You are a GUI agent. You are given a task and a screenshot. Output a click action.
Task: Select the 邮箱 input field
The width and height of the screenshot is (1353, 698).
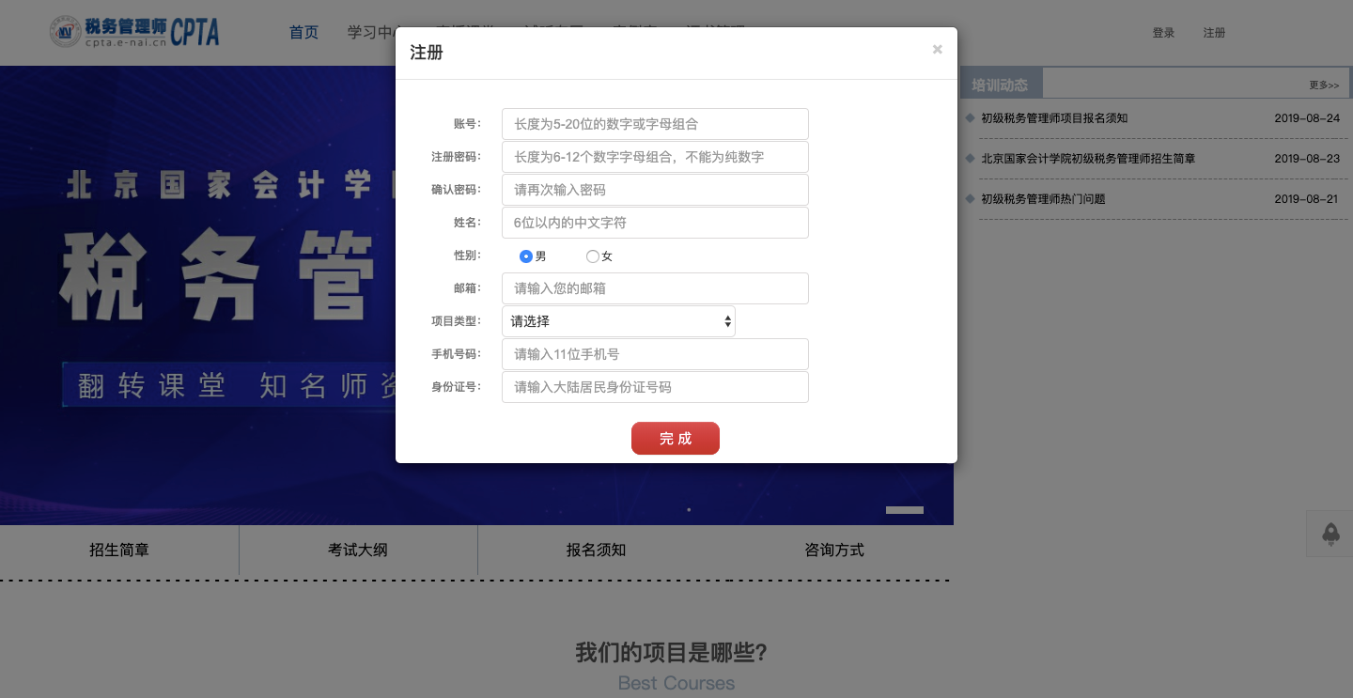click(x=655, y=288)
